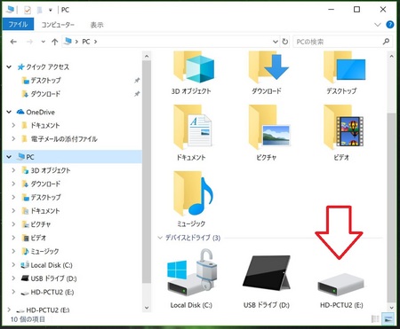Open the ダウンロード folder in main pane
400x329 pixels.
pyautogui.click(x=268, y=67)
